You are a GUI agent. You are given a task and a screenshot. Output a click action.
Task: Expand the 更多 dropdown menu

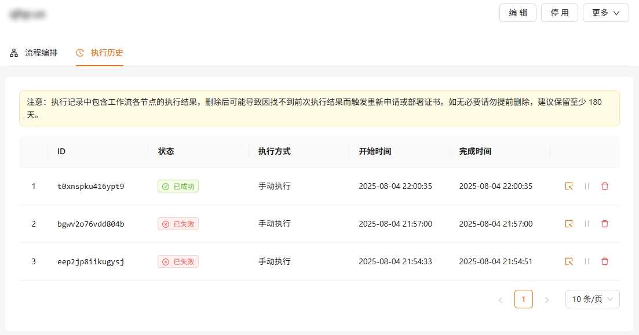point(605,13)
